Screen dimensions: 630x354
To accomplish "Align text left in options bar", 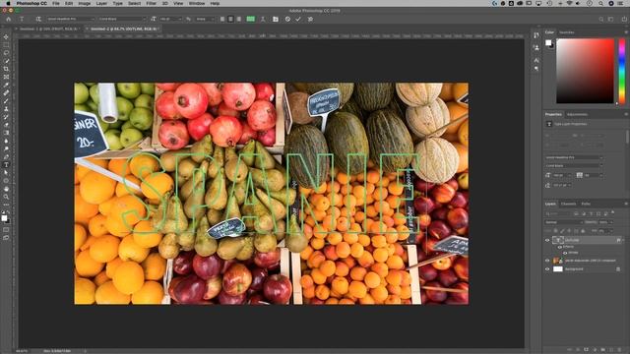I will pos(222,19).
